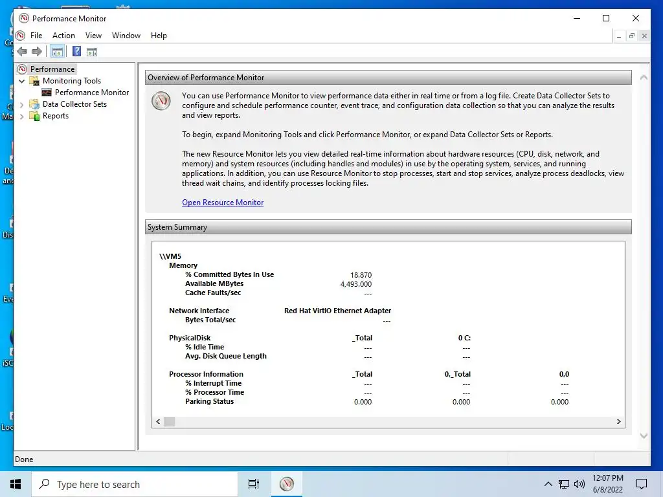Click the gauge icon in Overview section
The image size is (663, 497).
(x=161, y=101)
